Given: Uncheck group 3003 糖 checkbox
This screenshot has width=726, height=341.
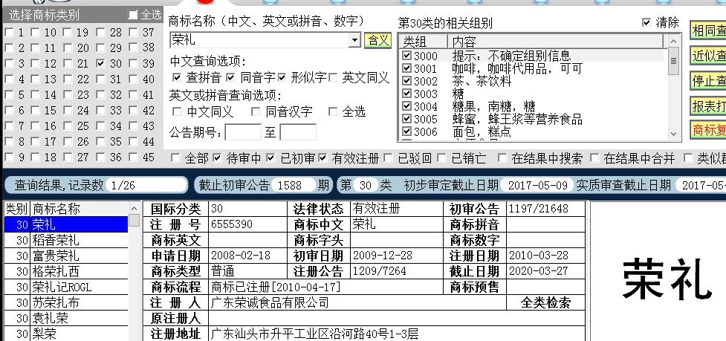Looking at the screenshot, I should (407, 94).
